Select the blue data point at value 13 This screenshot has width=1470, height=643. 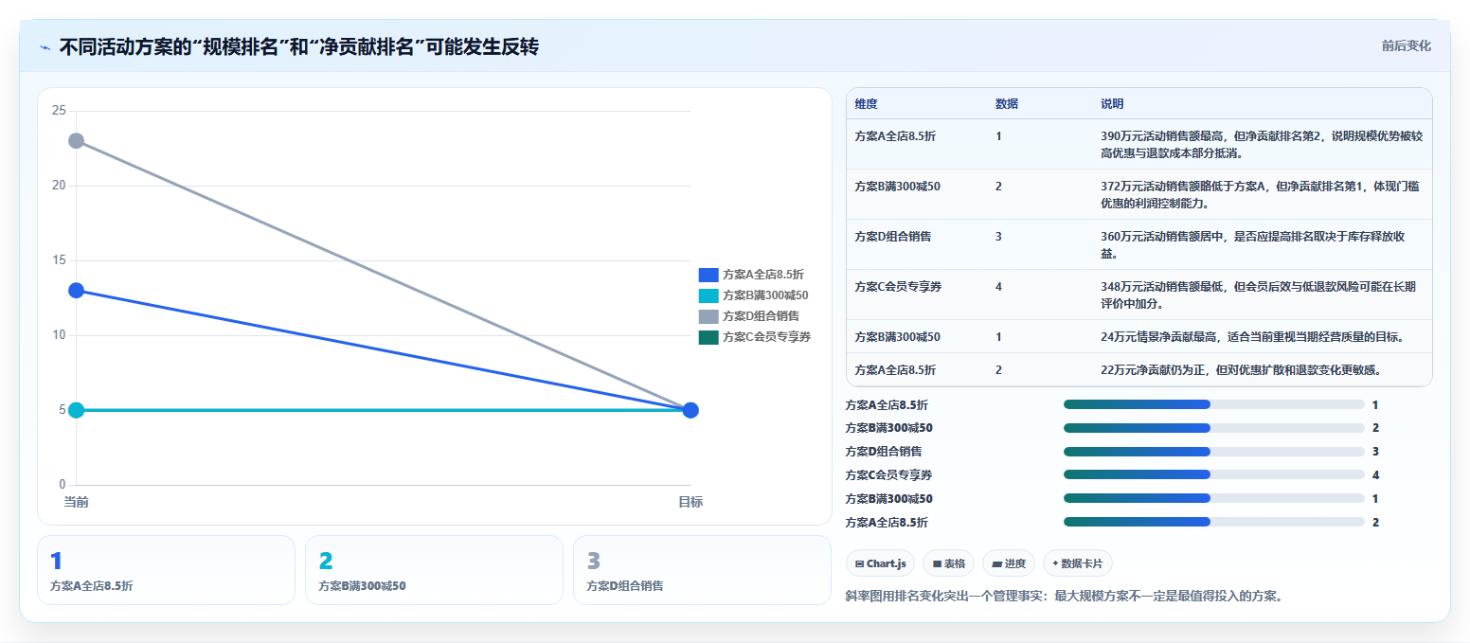77,291
